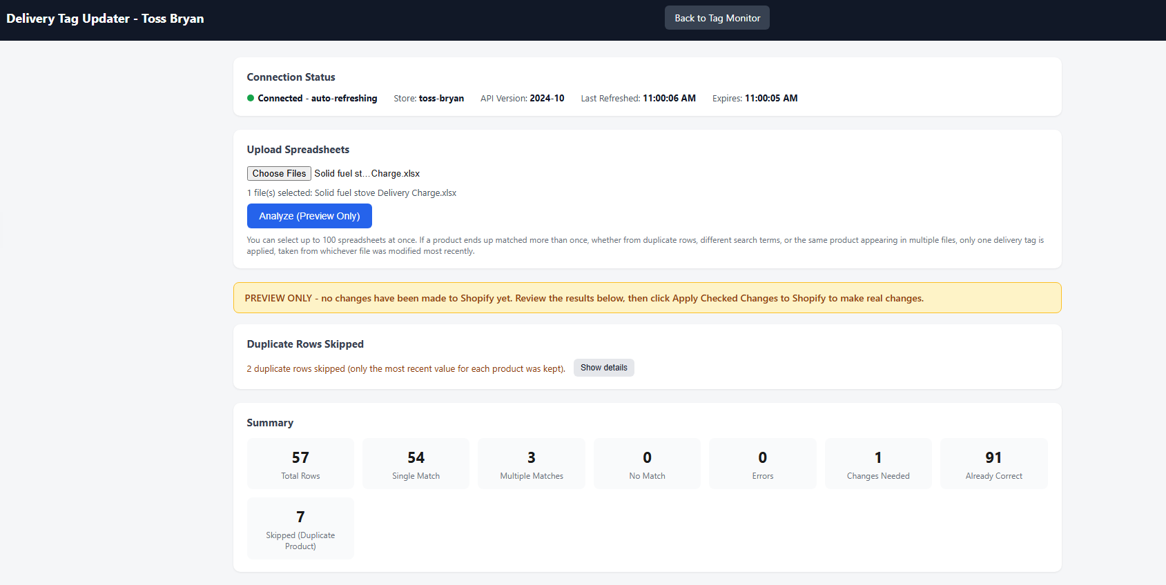Select the Already Correct card showing 91
This screenshot has height=585, width=1166.
click(x=994, y=464)
